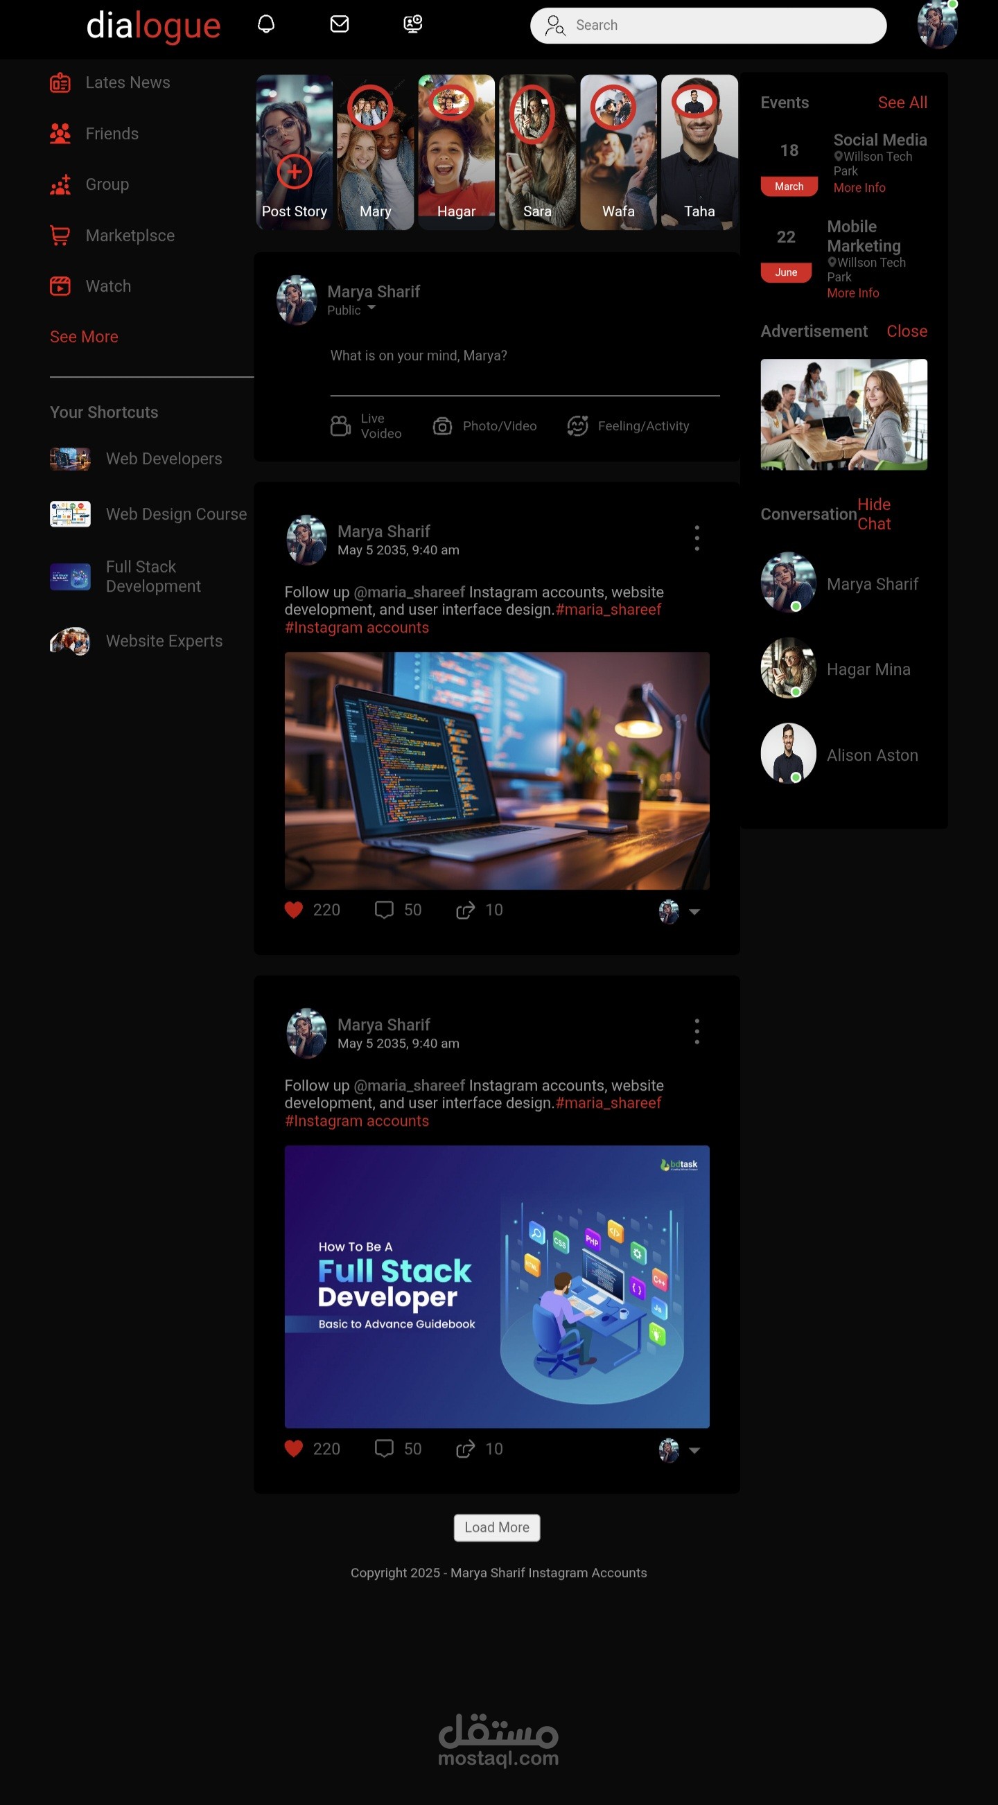Viewport: 998px width, 1805px height.
Task: Open Sara's story
Action: tap(538, 152)
